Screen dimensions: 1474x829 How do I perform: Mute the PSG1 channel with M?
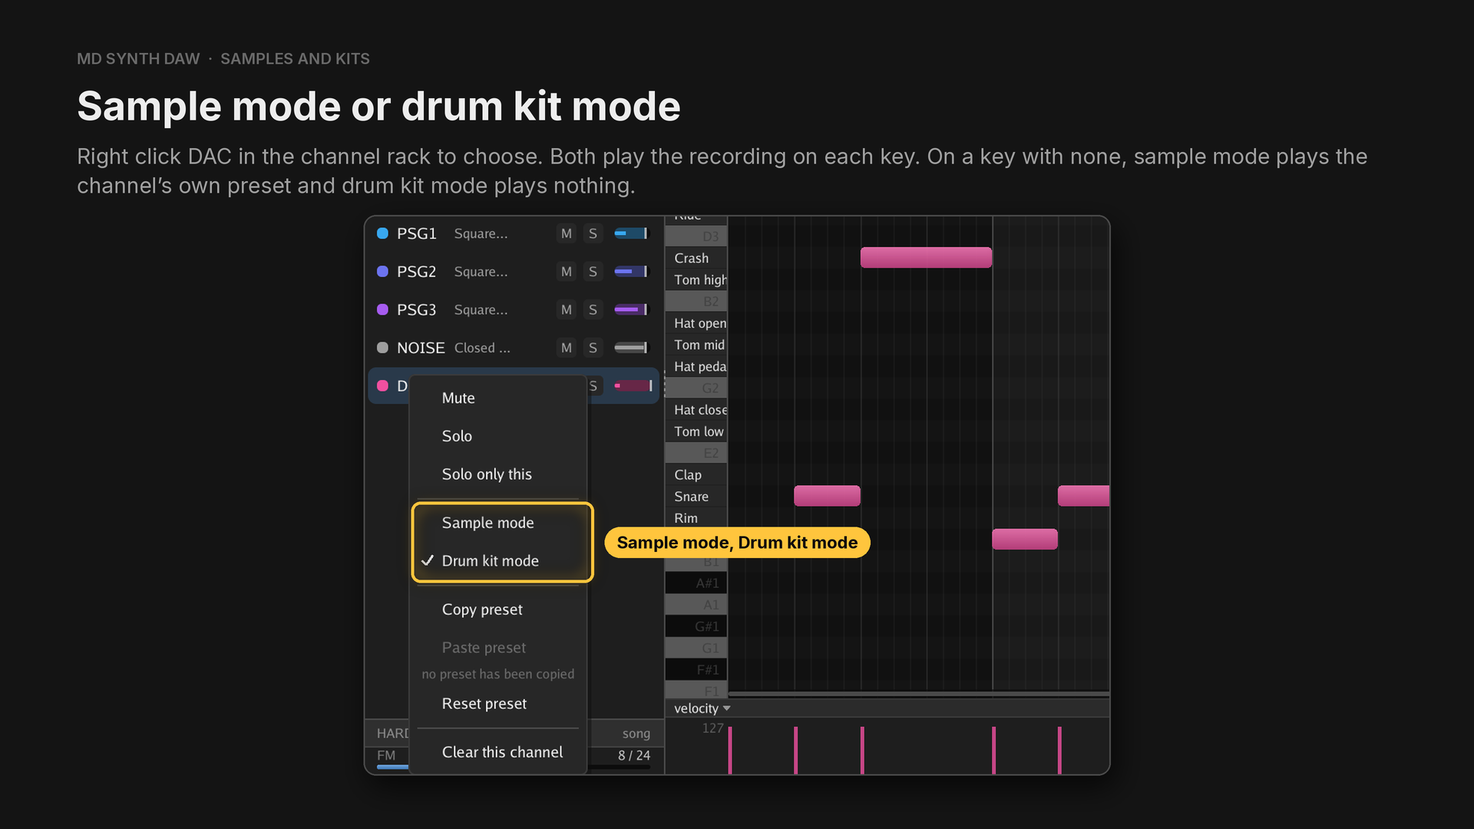pos(567,233)
